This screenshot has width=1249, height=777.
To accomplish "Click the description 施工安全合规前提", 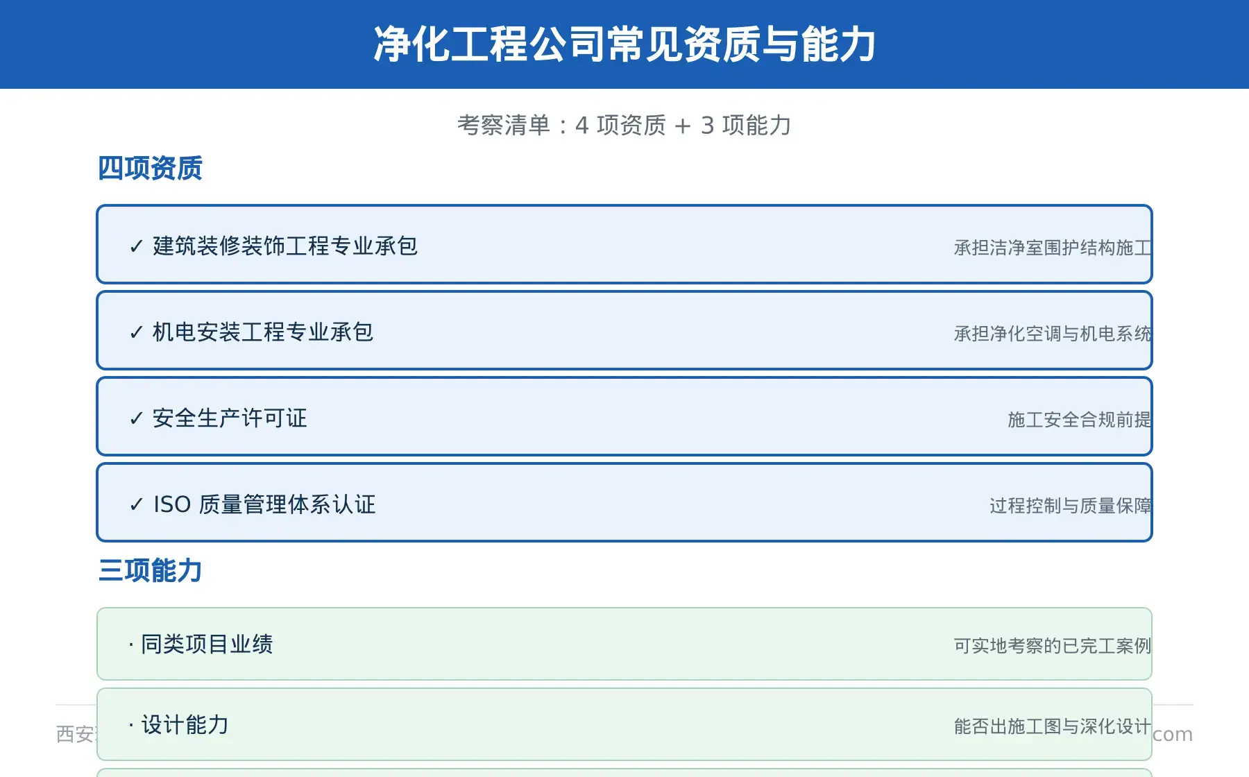I will click(x=1080, y=420).
